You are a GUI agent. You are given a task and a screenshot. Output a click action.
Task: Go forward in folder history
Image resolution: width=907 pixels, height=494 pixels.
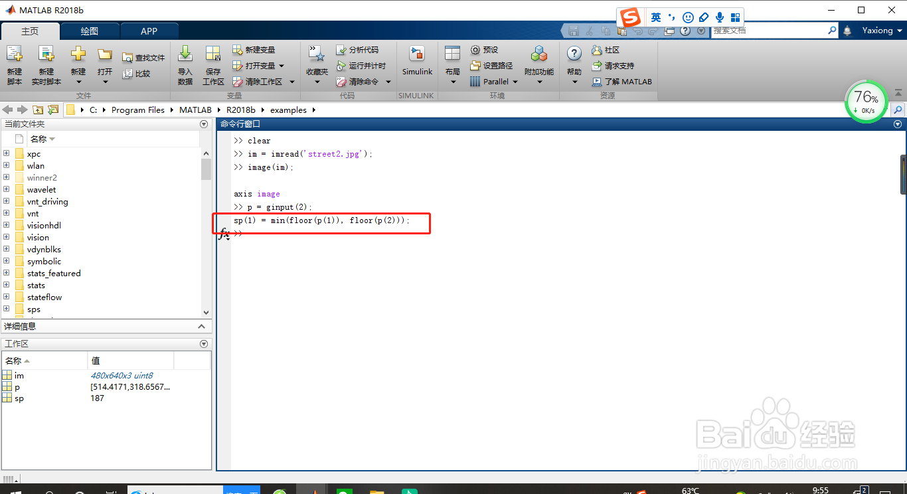tap(23, 110)
